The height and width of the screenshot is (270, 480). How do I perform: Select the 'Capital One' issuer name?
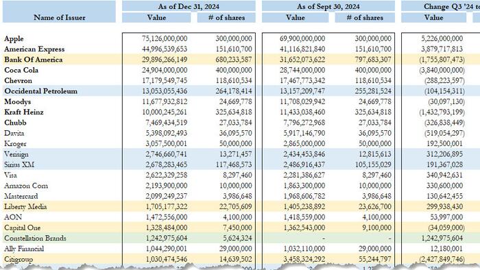point(22,228)
